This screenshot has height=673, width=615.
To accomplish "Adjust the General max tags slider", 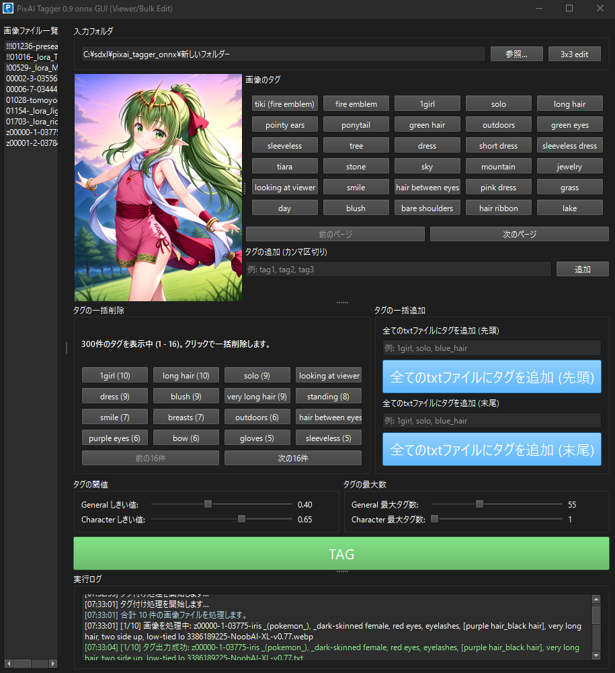I will tap(479, 504).
